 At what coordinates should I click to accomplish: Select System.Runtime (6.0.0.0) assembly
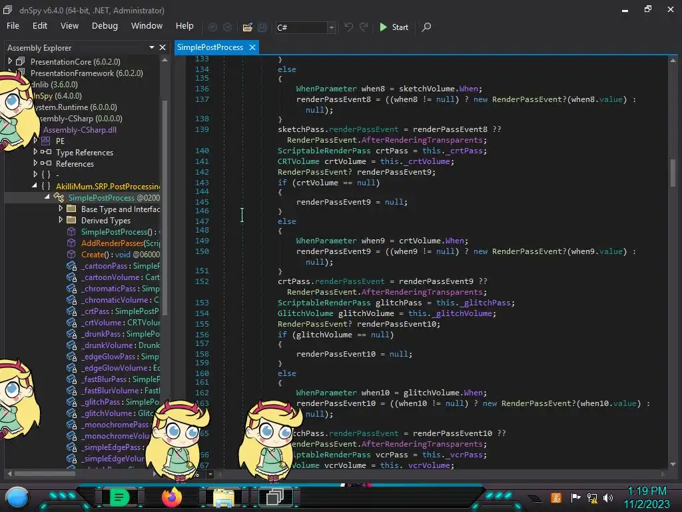tap(75, 107)
